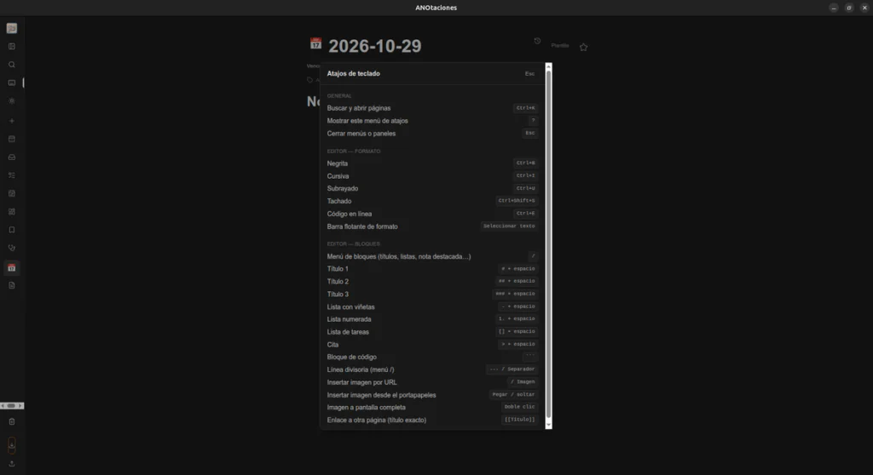873x475 pixels.
Task: Click the keyboard shortcuts icon in sidebar
Action: 12,83
